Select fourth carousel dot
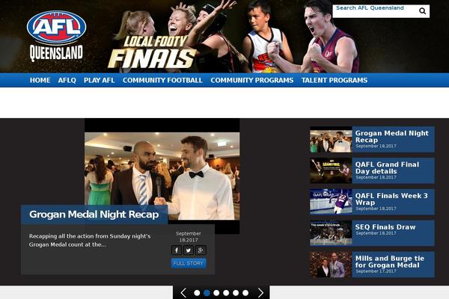449x299 pixels. point(226,293)
